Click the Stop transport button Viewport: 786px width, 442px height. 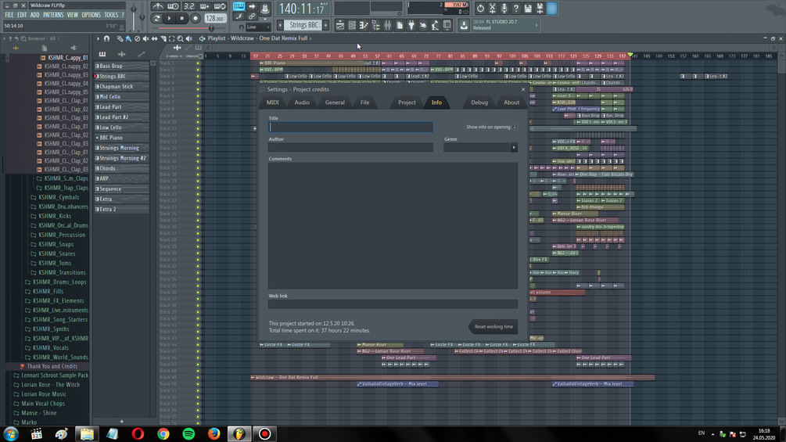coord(182,19)
